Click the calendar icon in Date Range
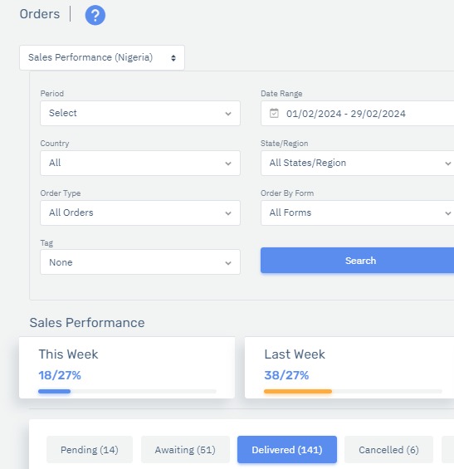 click(x=274, y=114)
